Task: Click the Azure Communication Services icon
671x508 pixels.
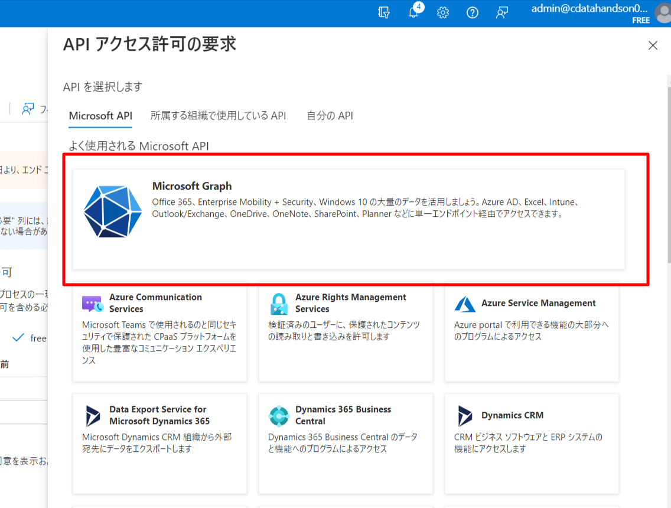Action: pos(92,304)
